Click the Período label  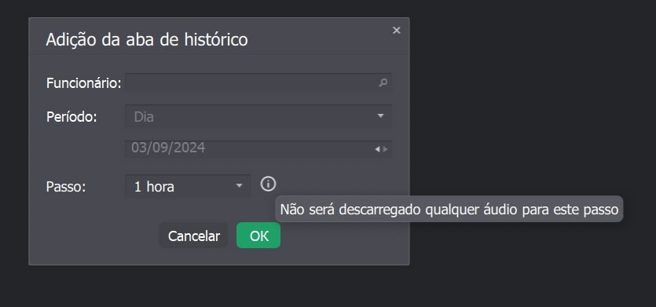click(71, 117)
